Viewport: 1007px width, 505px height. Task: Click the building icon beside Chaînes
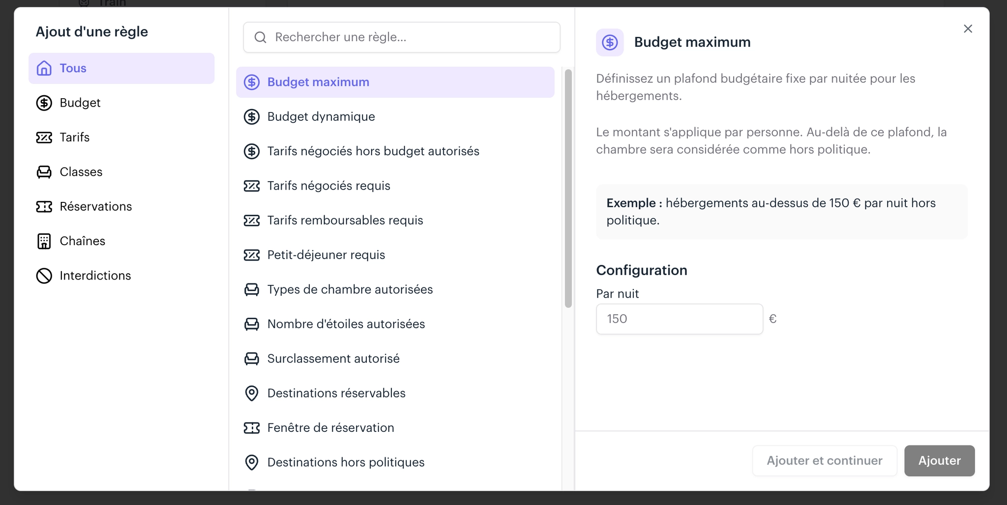[44, 241]
